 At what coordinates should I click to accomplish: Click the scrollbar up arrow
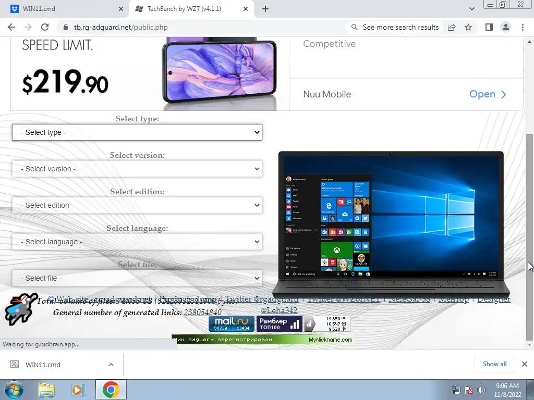[x=529, y=42]
